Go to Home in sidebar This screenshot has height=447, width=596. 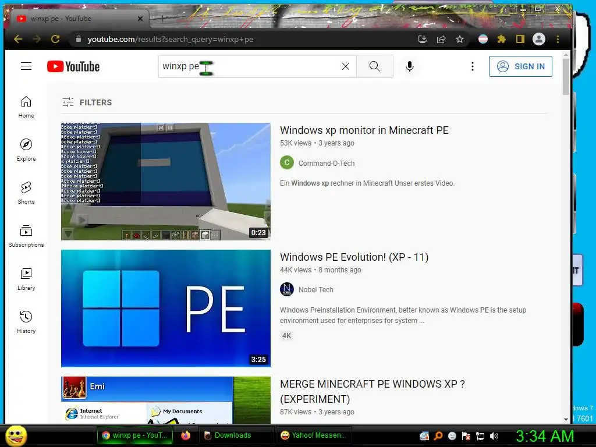pos(26,107)
